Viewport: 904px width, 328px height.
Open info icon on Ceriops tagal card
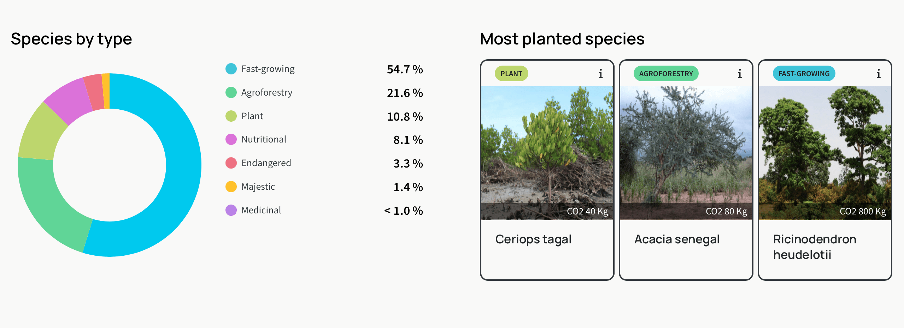(600, 74)
